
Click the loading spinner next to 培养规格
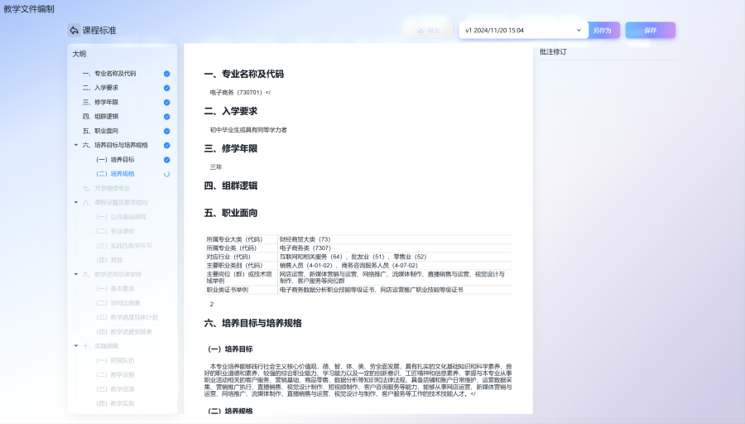click(x=166, y=174)
